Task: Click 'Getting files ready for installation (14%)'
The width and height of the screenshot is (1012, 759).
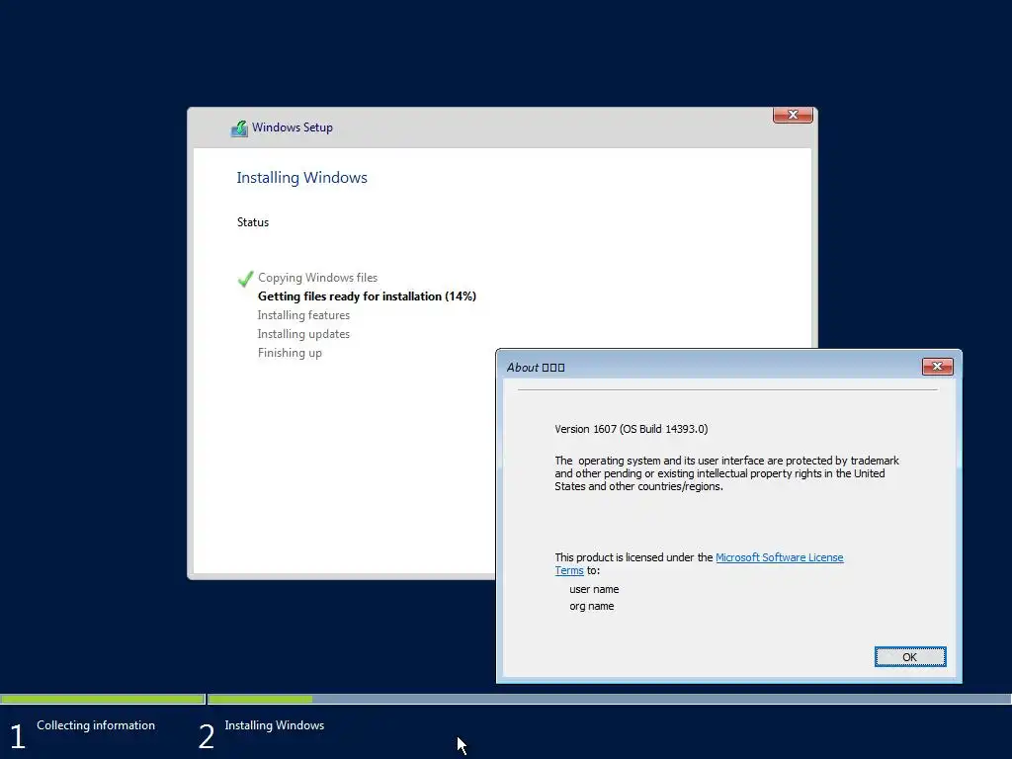Action: pos(367,296)
